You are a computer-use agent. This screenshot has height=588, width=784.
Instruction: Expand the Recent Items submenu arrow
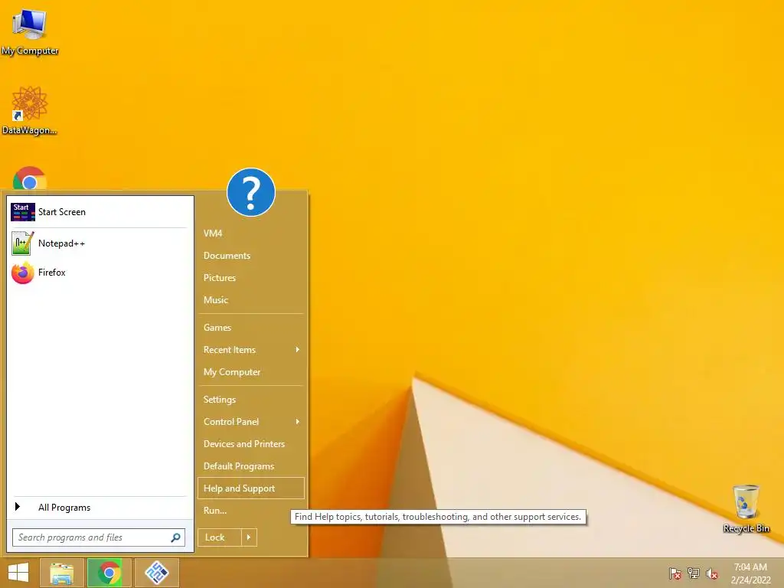(x=298, y=349)
